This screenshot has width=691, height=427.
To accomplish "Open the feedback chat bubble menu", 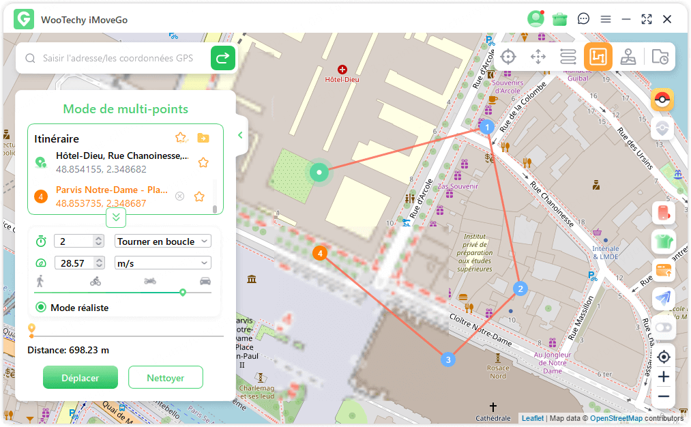I will click(x=583, y=19).
